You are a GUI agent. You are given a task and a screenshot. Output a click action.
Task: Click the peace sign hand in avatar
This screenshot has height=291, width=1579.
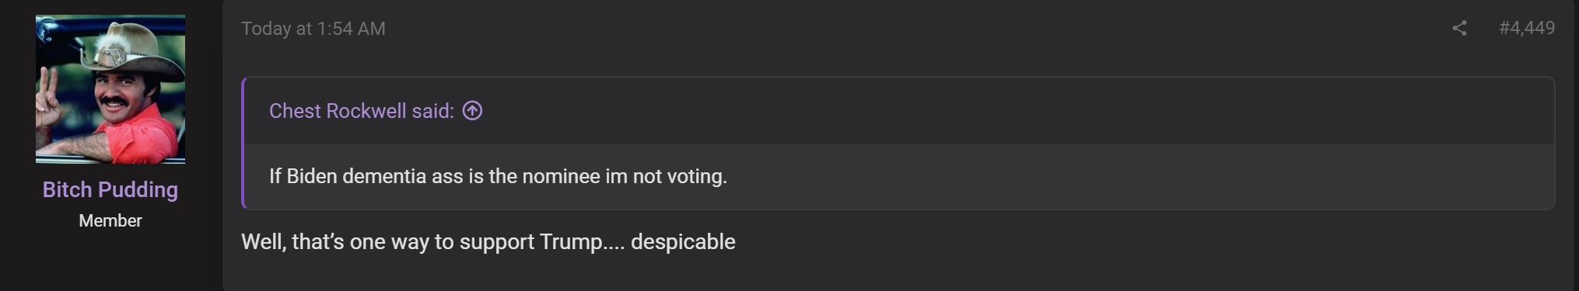(x=48, y=101)
